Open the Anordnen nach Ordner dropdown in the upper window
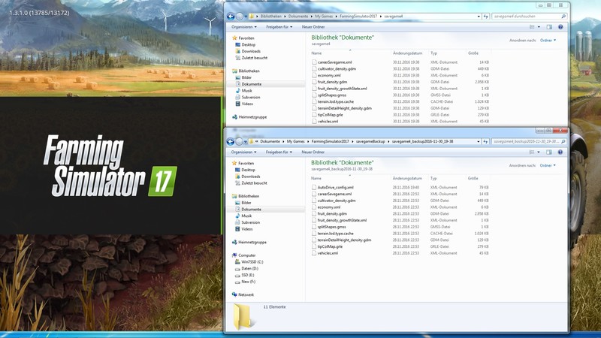This screenshot has height=338, width=601. [x=548, y=40]
